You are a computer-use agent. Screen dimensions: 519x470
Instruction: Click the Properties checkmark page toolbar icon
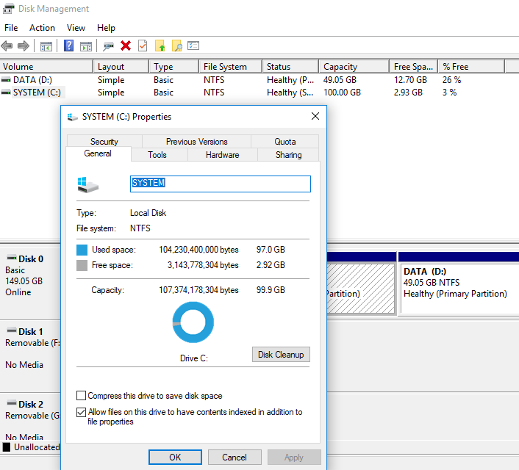tap(143, 46)
